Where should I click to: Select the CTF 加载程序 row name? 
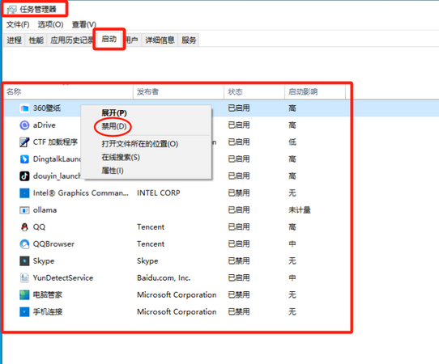[x=55, y=142]
